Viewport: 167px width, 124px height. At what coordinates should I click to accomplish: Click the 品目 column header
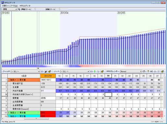24,76
